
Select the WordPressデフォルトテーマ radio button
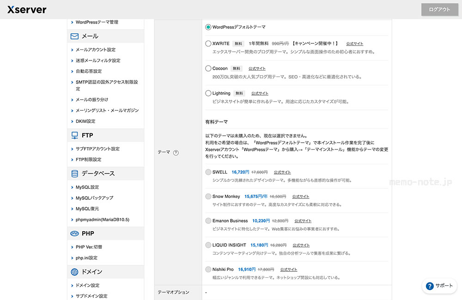208,27
